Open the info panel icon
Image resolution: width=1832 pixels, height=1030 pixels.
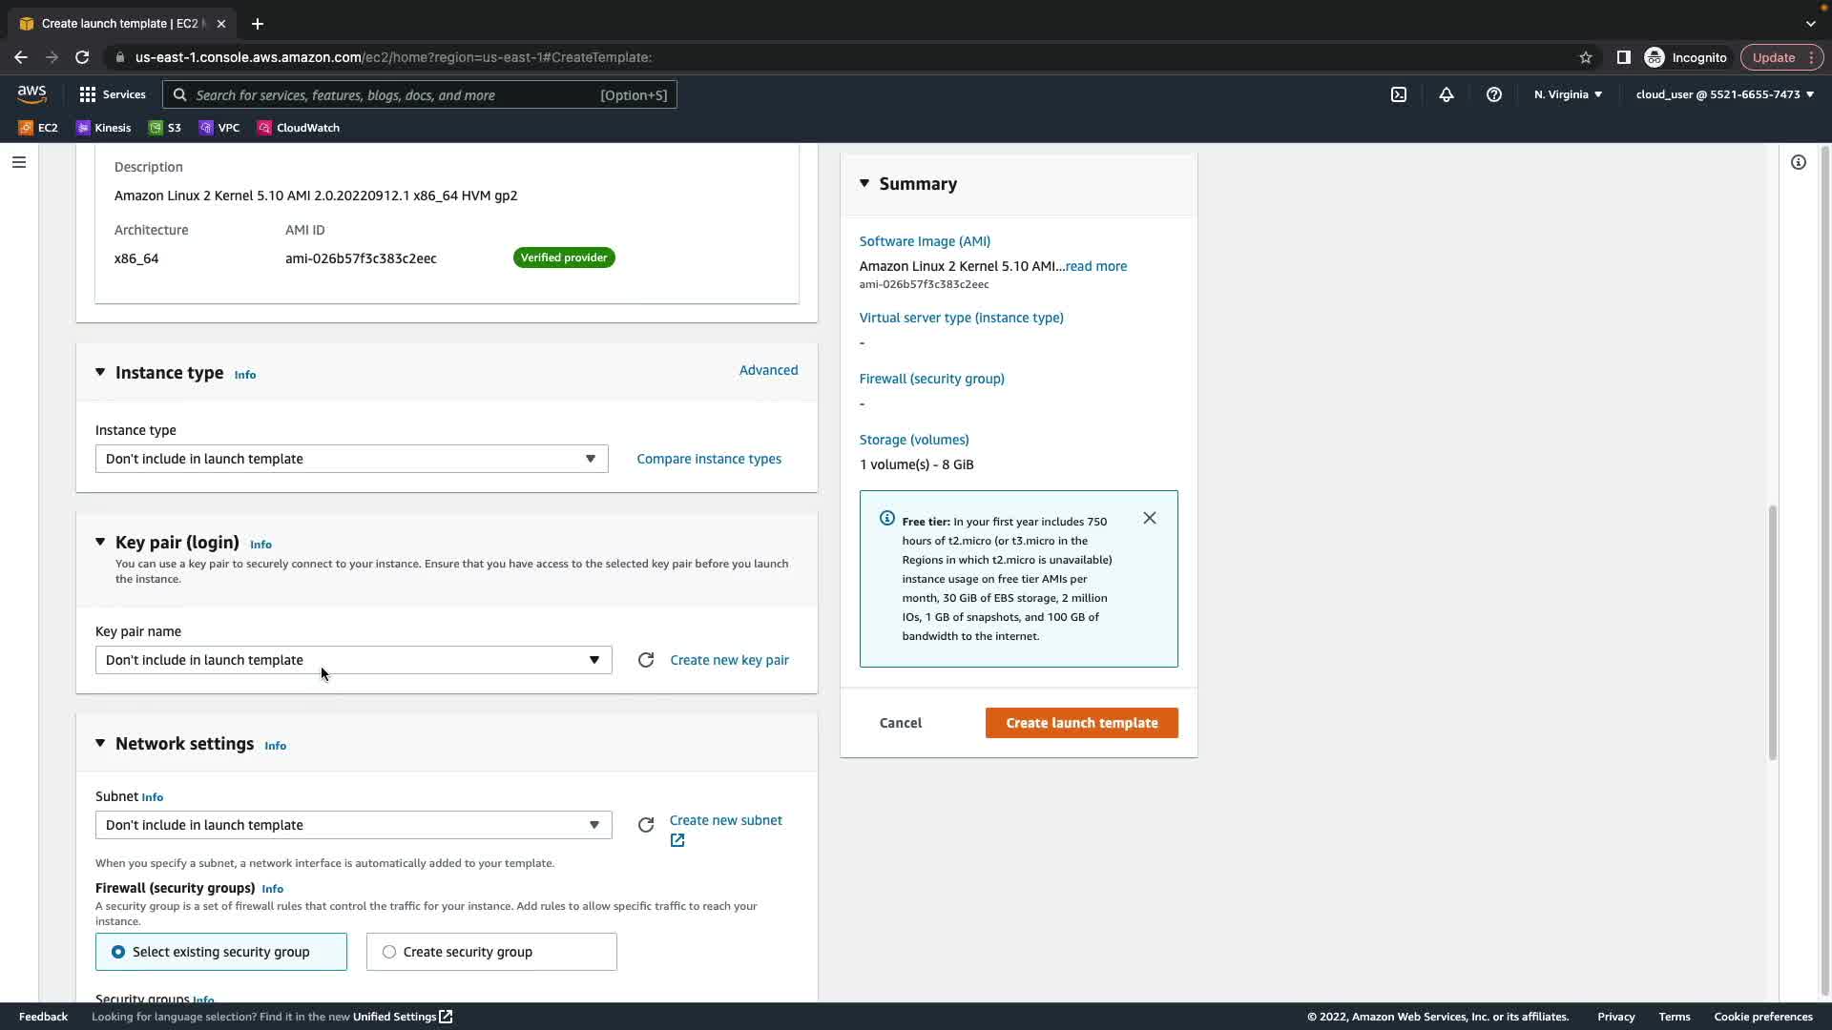pos(1799,162)
